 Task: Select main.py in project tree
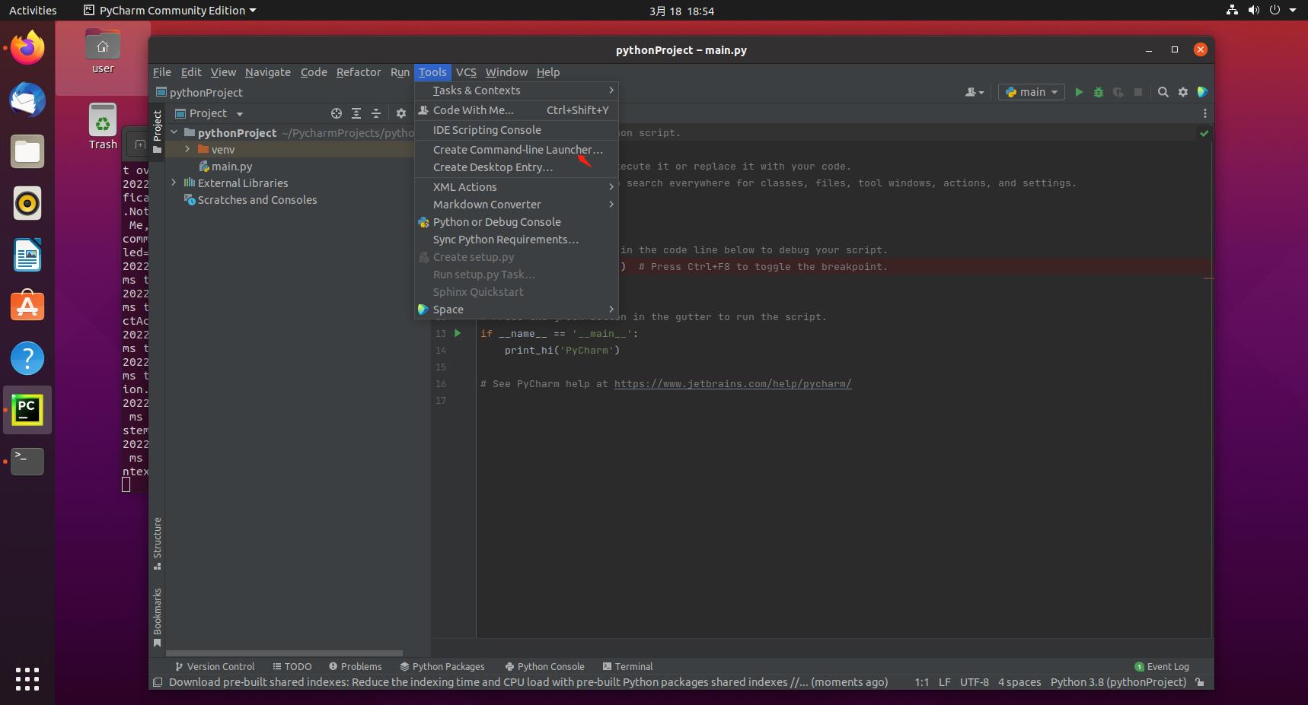point(231,167)
